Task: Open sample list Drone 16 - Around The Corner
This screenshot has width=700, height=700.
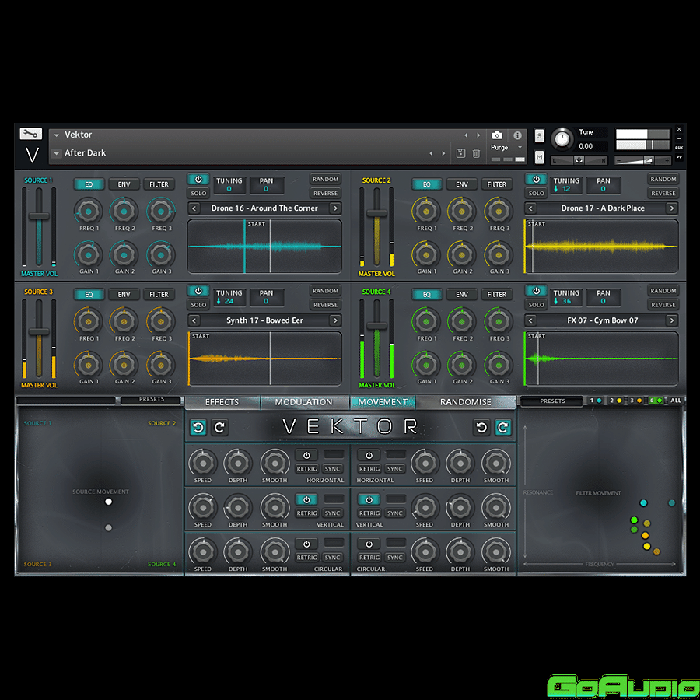Action: point(264,208)
